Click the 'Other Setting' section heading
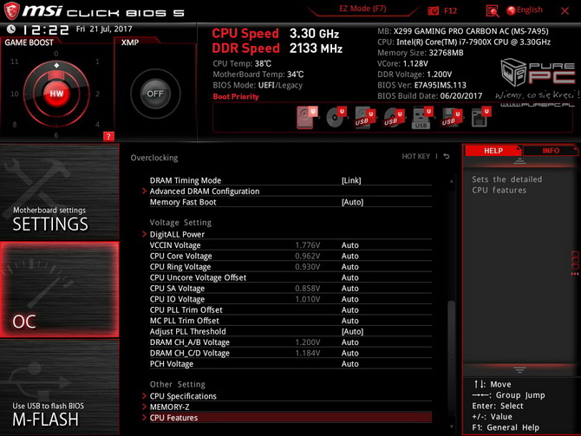581x436 pixels. click(177, 385)
